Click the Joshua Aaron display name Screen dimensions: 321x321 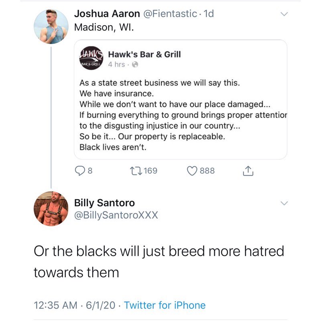pos(107,14)
